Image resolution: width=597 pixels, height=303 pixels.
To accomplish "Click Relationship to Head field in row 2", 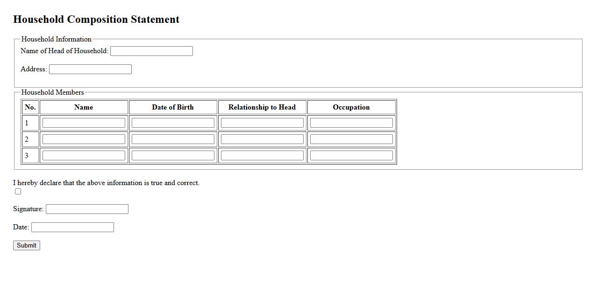I will click(x=262, y=139).
